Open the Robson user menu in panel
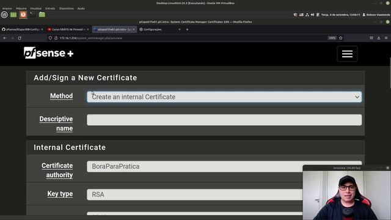Viewport: 391px width, 220px height. click(376, 15)
